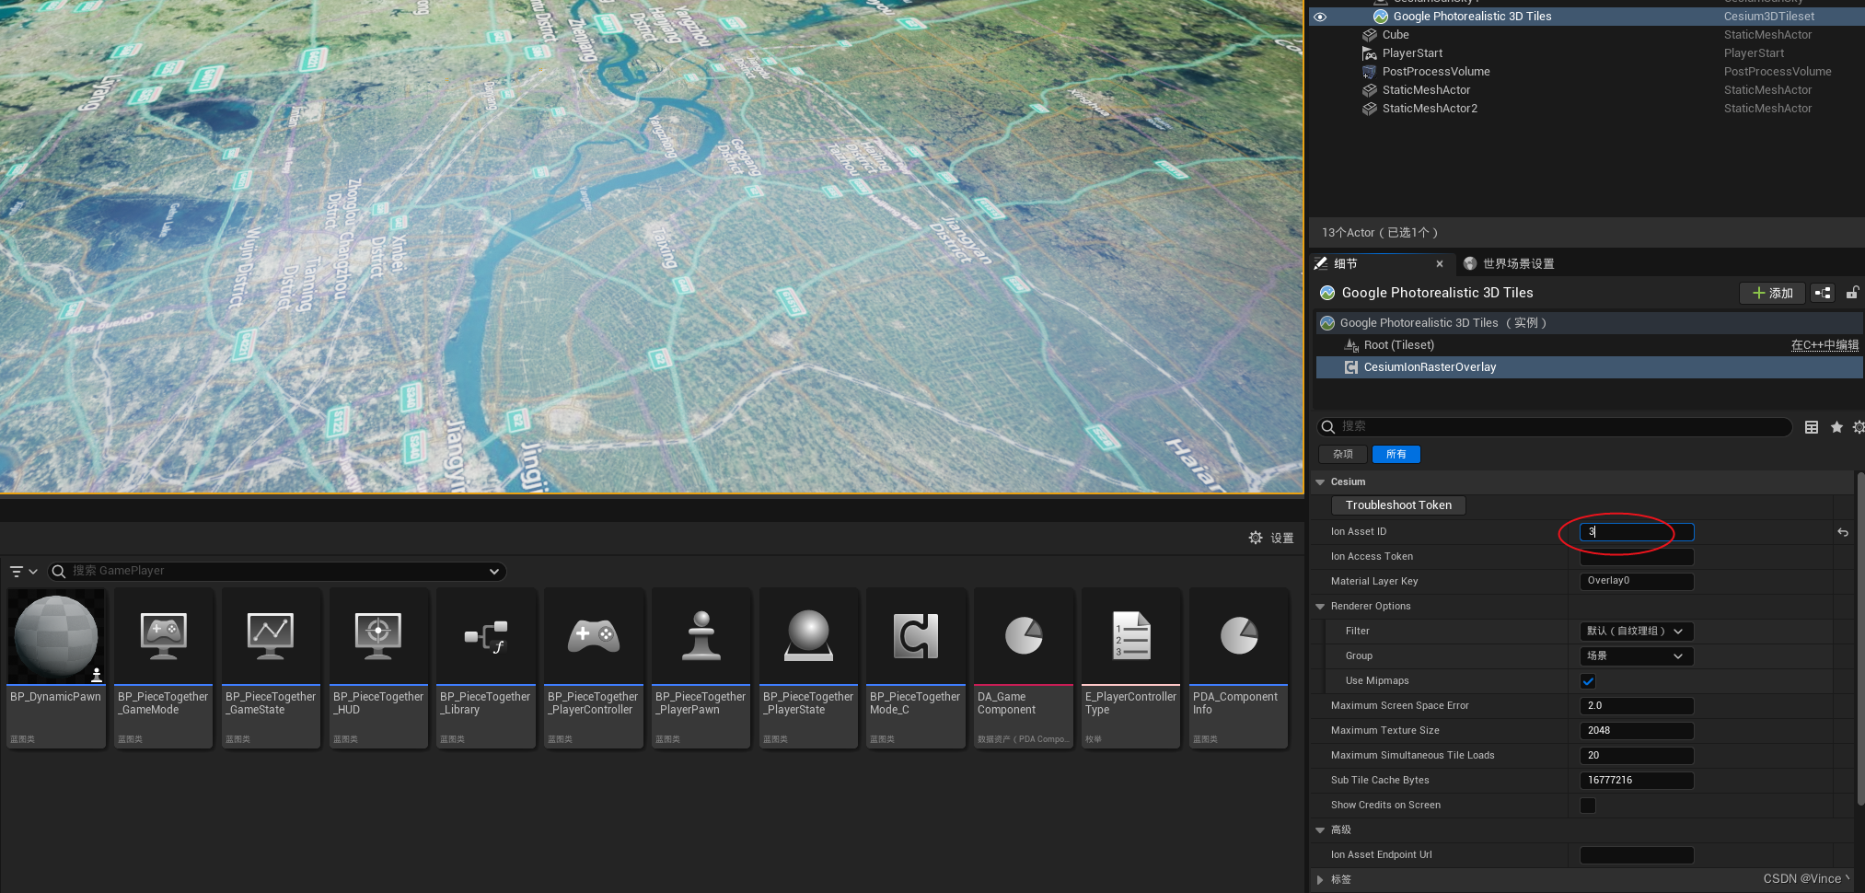Open the Group dropdown set to 场景
This screenshot has height=893, width=1865.
pos(1636,655)
